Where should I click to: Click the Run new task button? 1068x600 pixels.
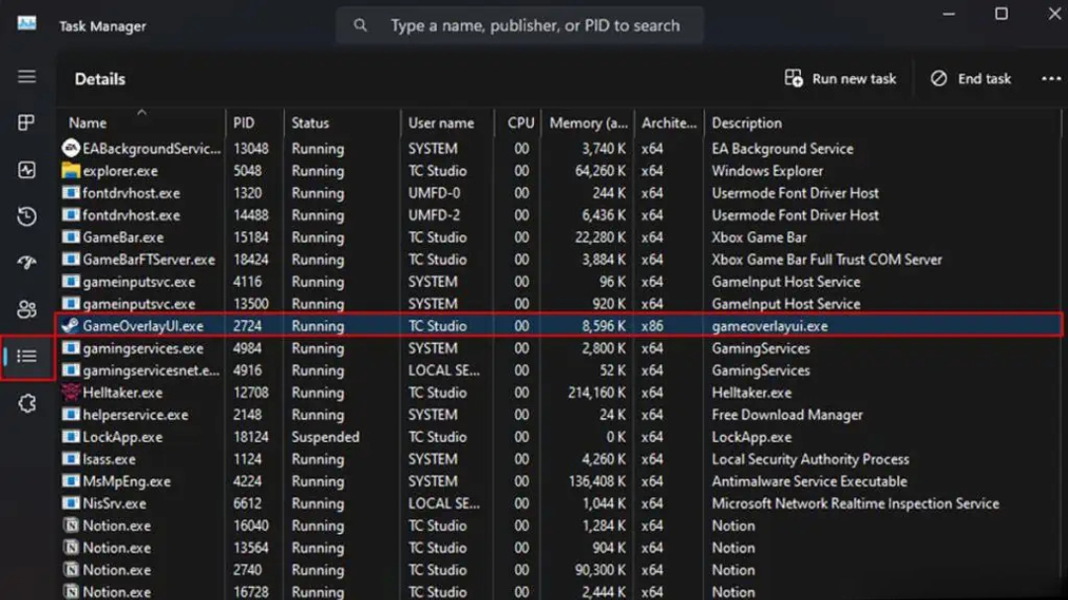[x=841, y=79]
